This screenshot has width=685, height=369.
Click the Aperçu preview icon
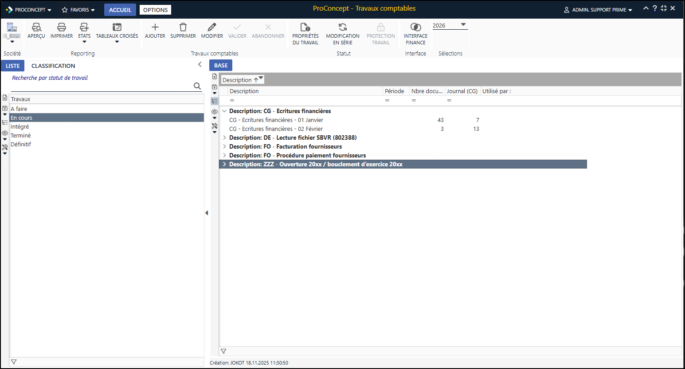[36, 27]
